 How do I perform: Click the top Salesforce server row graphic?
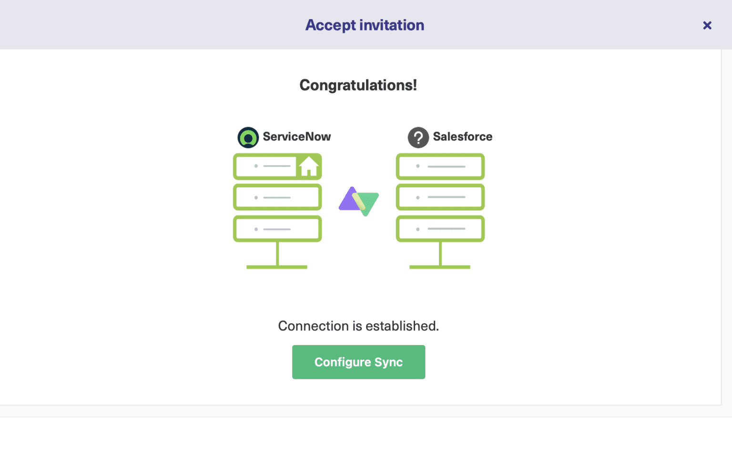coord(440,167)
